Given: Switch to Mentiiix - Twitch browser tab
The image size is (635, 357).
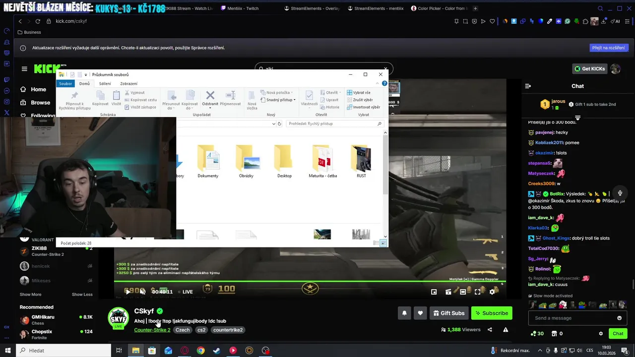Looking at the screenshot, I should (x=243, y=8).
